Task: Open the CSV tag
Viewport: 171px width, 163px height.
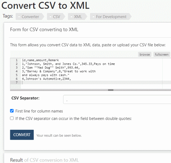Action: pyautogui.click(x=56, y=17)
